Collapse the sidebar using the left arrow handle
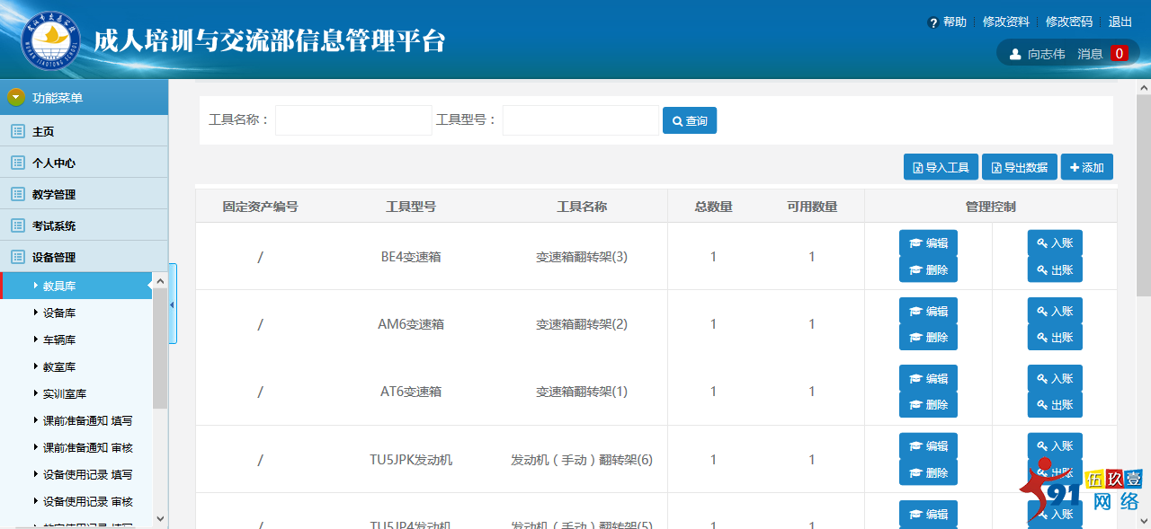Viewport: 1151px width, 529px height. coord(173,304)
